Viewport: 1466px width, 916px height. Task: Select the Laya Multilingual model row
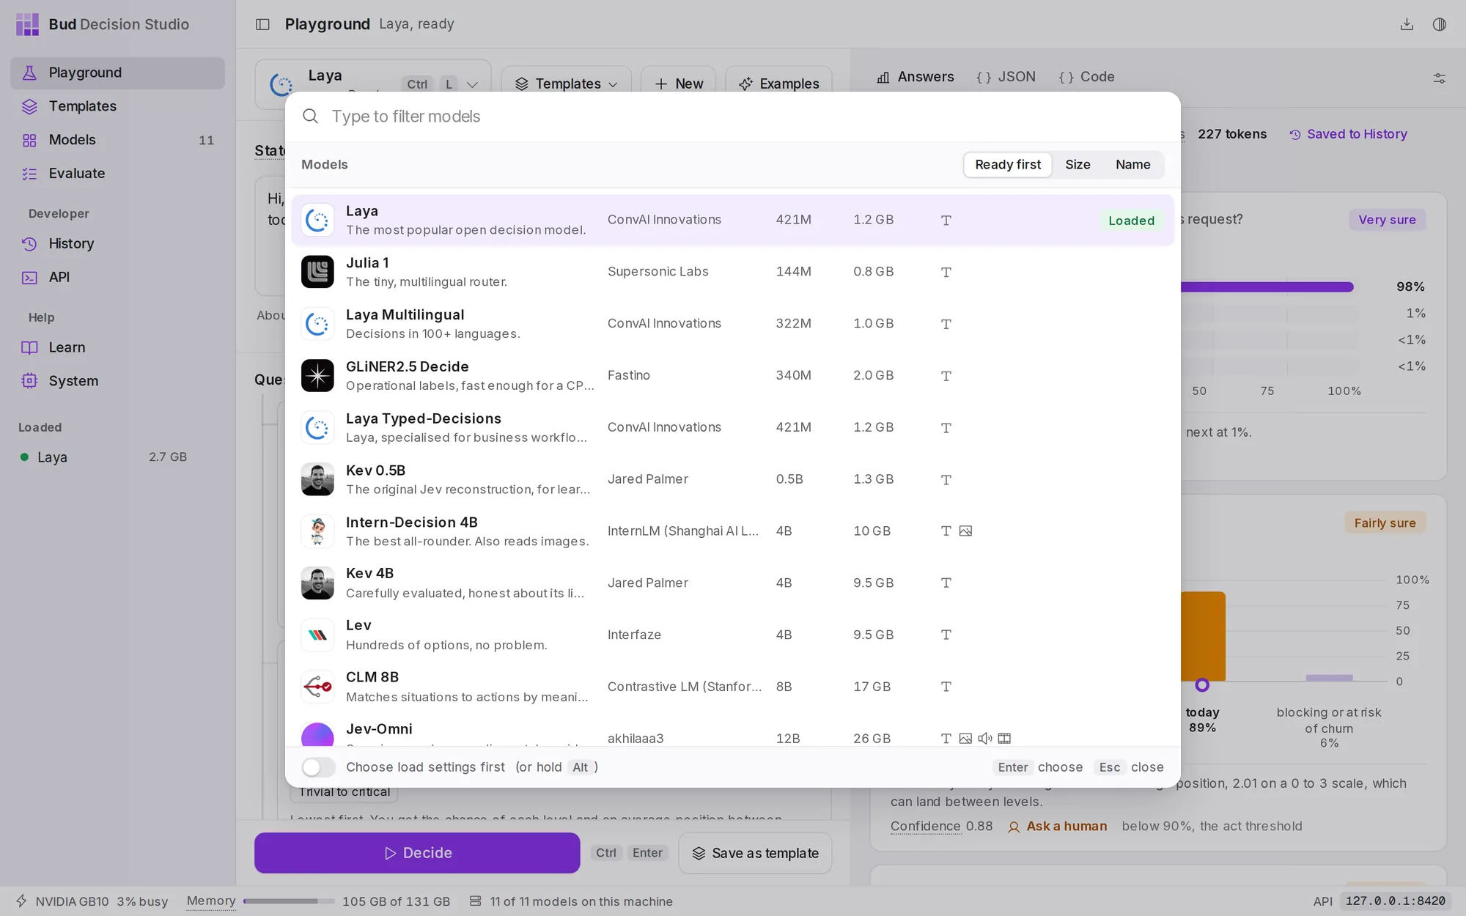[x=733, y=324]
